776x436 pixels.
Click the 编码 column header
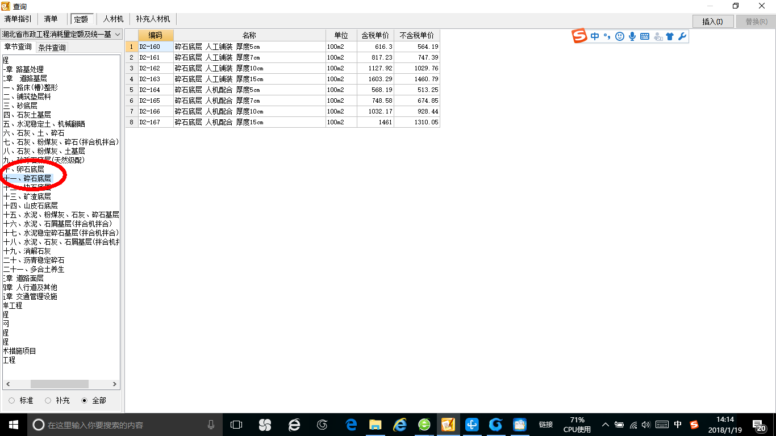(x=156, y=35)
